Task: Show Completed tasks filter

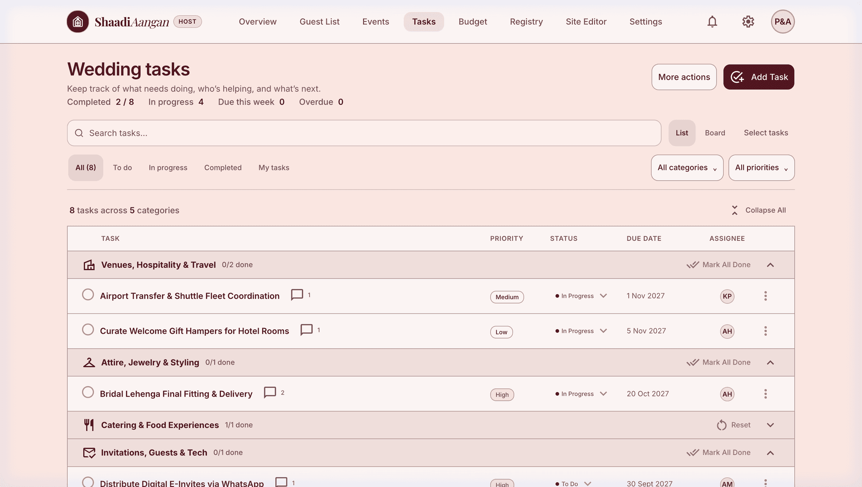Action: [223, 168]
